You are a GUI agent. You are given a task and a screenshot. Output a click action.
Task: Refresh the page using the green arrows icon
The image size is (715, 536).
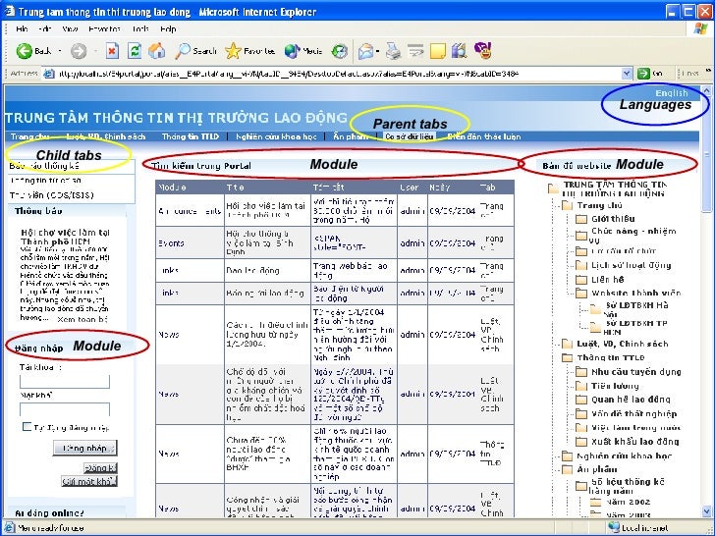tap(135, 51)
